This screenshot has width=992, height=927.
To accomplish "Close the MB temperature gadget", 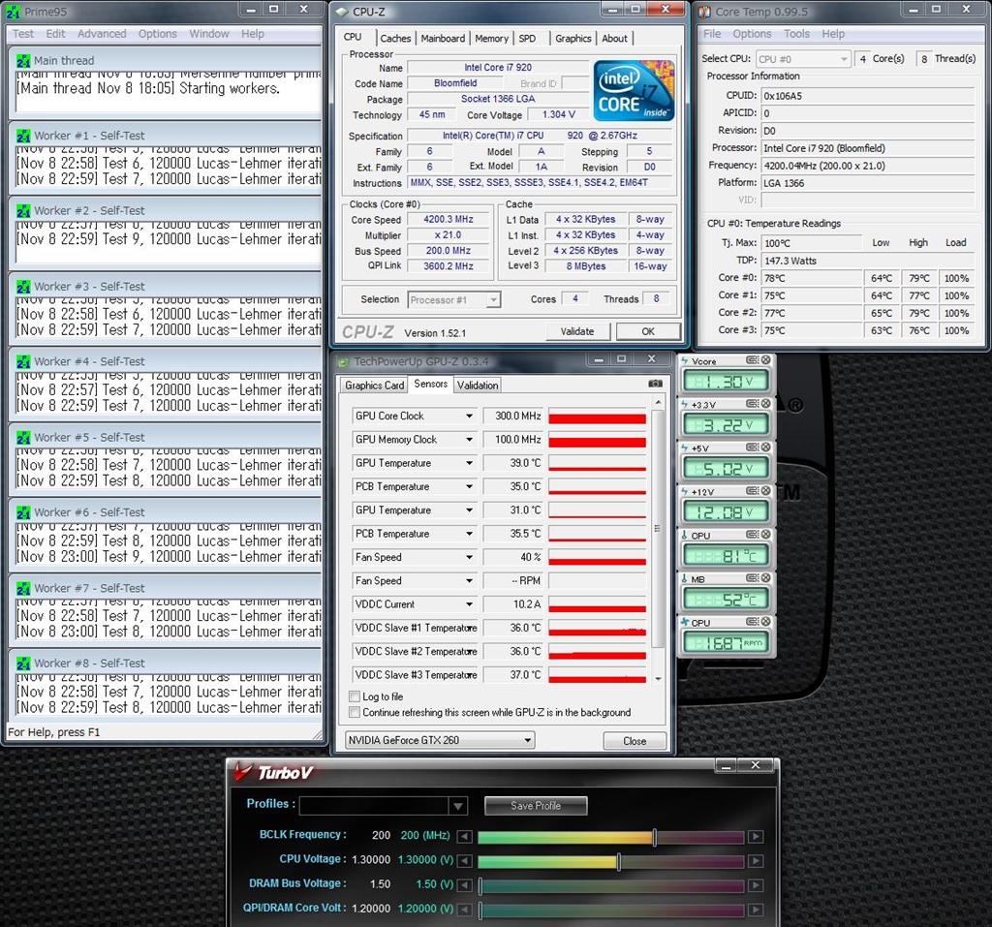I will [x=766, y=578].
